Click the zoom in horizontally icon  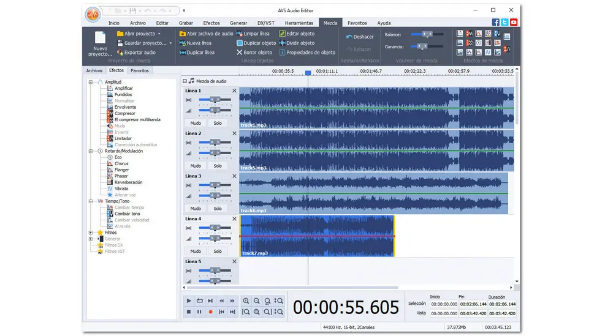click(246, 301)
